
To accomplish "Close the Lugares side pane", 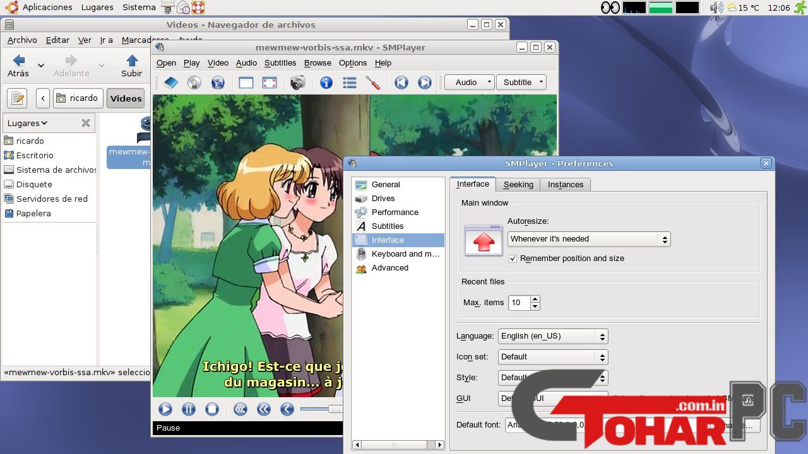I will pyautogui.click(x=86, y=123).
